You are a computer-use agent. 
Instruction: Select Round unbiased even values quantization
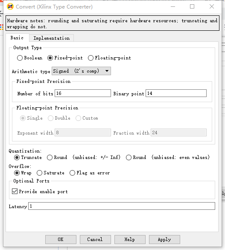129,158
